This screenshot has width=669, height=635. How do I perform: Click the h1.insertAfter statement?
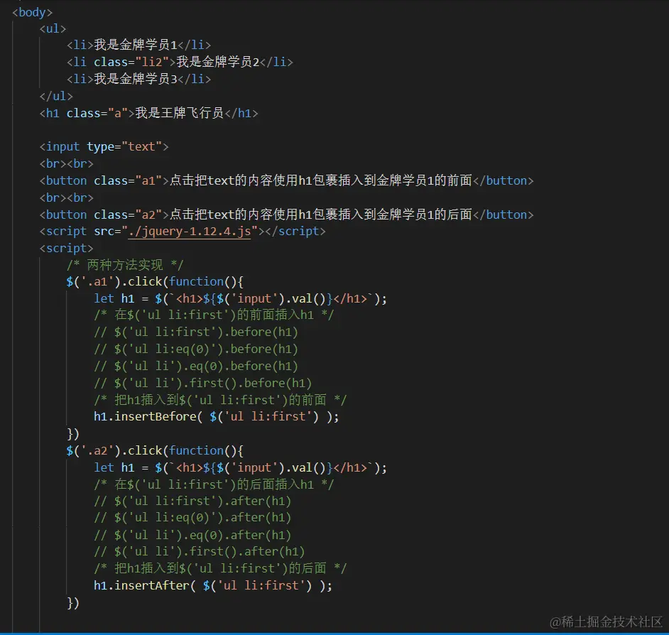pyautogui.click(x=213, y=585)
